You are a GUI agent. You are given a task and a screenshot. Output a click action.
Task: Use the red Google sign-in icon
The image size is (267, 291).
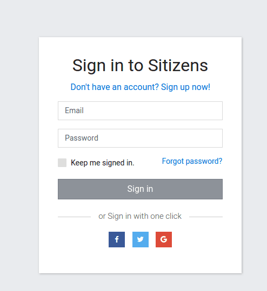click(164, 239)
